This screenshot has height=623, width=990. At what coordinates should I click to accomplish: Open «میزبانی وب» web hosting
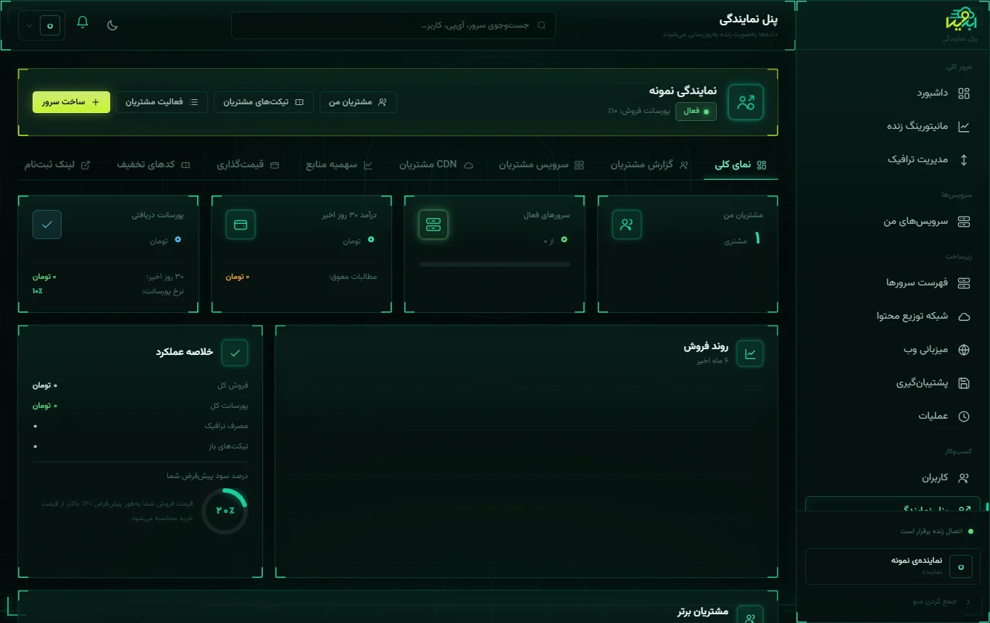893,350
